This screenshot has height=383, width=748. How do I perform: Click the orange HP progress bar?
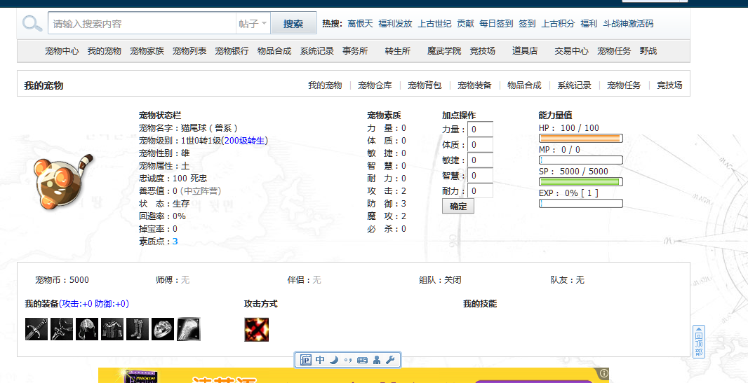[580, 139]
